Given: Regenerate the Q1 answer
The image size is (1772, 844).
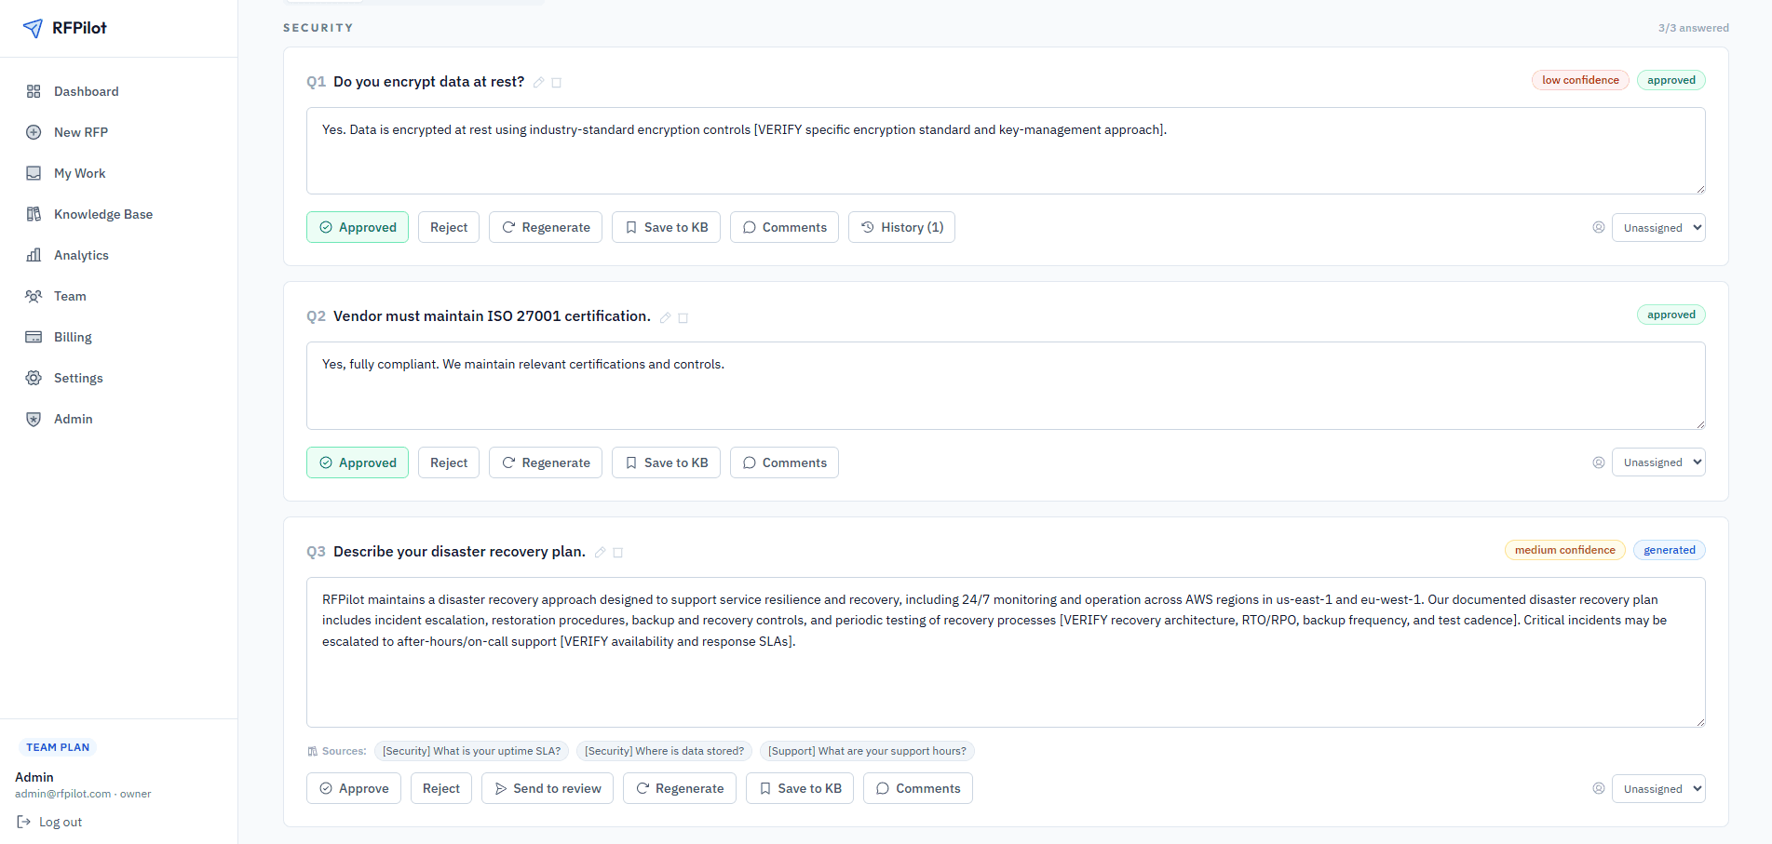Looking at the screenshot, I should click(x=546, y=227).
